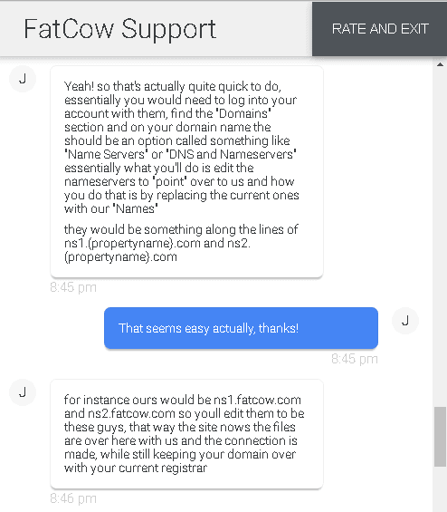Click the 8:45 pm timestamp under first message
Viewport: 447px width, 512px height.
73,287
